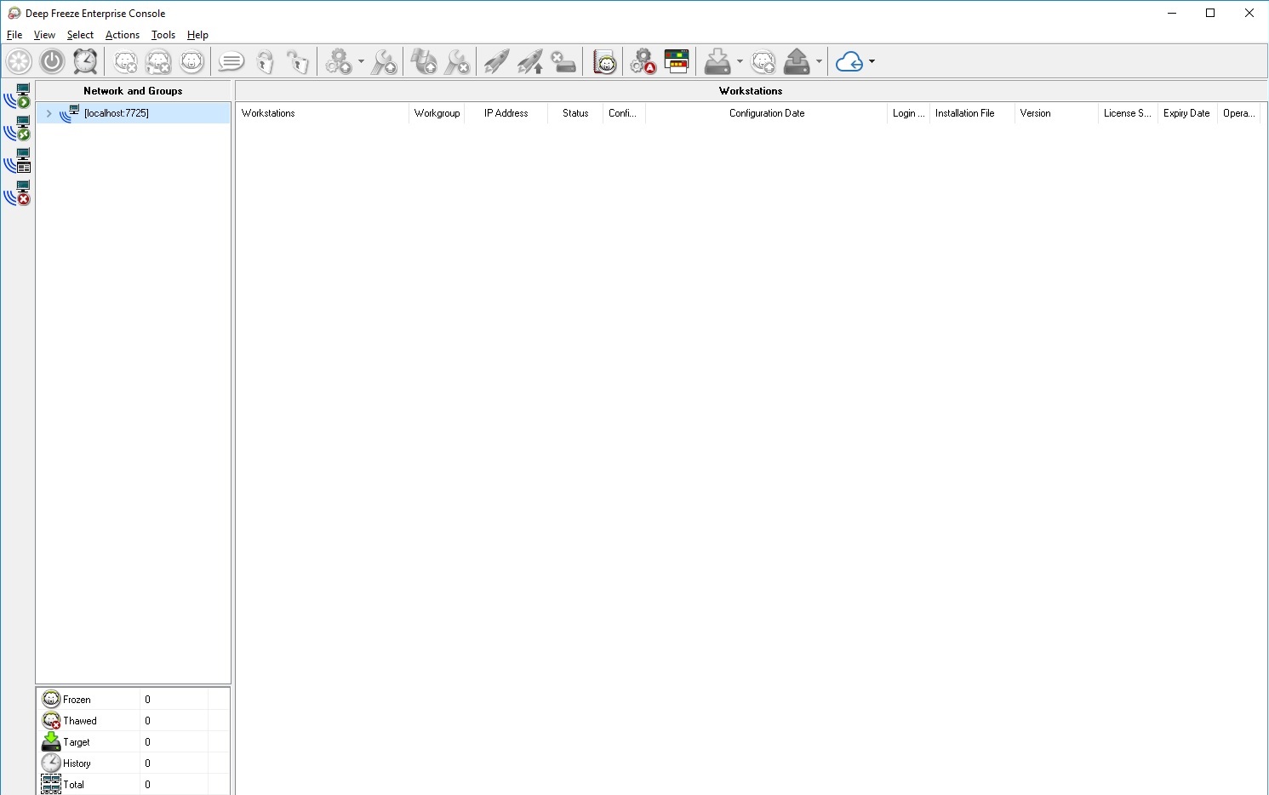Click the gears with red A icon

643,61
